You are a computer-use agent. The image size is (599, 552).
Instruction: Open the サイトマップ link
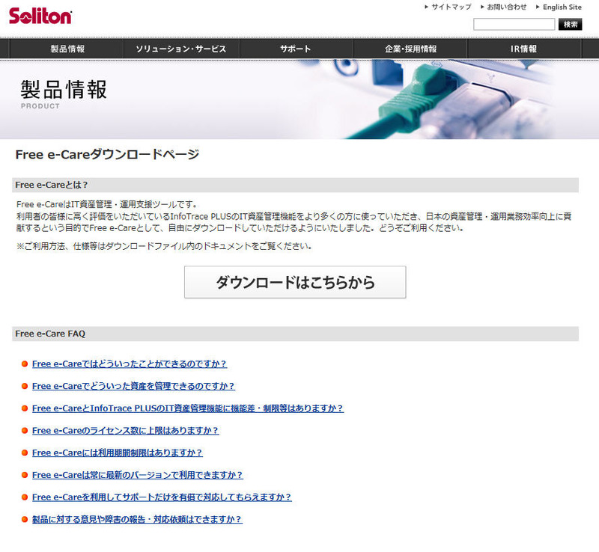coord(451,7)
